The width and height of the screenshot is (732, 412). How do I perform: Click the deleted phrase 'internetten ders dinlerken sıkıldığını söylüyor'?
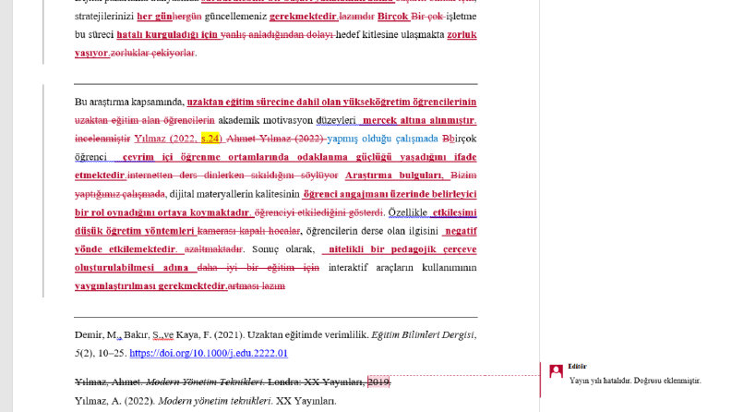(233, 176)
